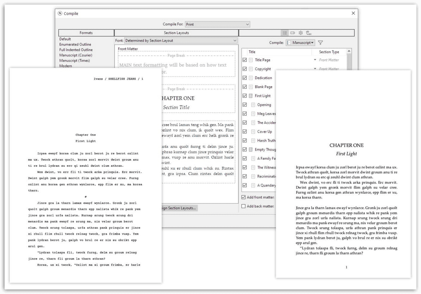The width and height of the screenshot is (421, 294).
Task: Close the Compile dialog
Action: (353, 13)
